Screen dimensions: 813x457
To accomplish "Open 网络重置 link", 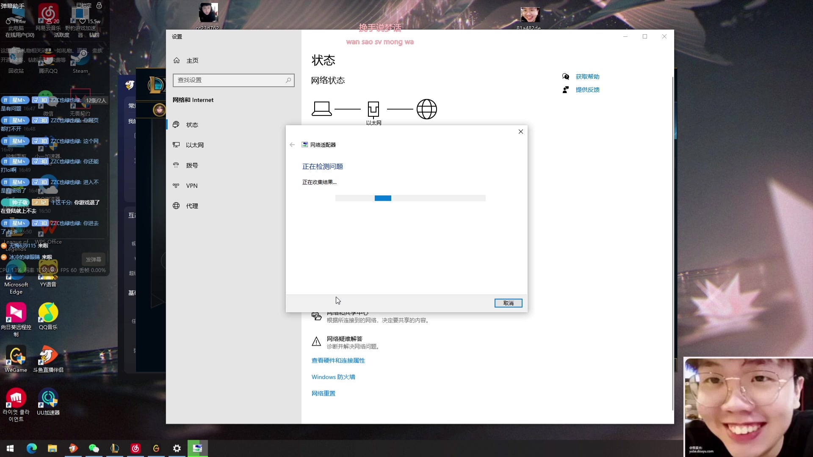I will point(323,394).
